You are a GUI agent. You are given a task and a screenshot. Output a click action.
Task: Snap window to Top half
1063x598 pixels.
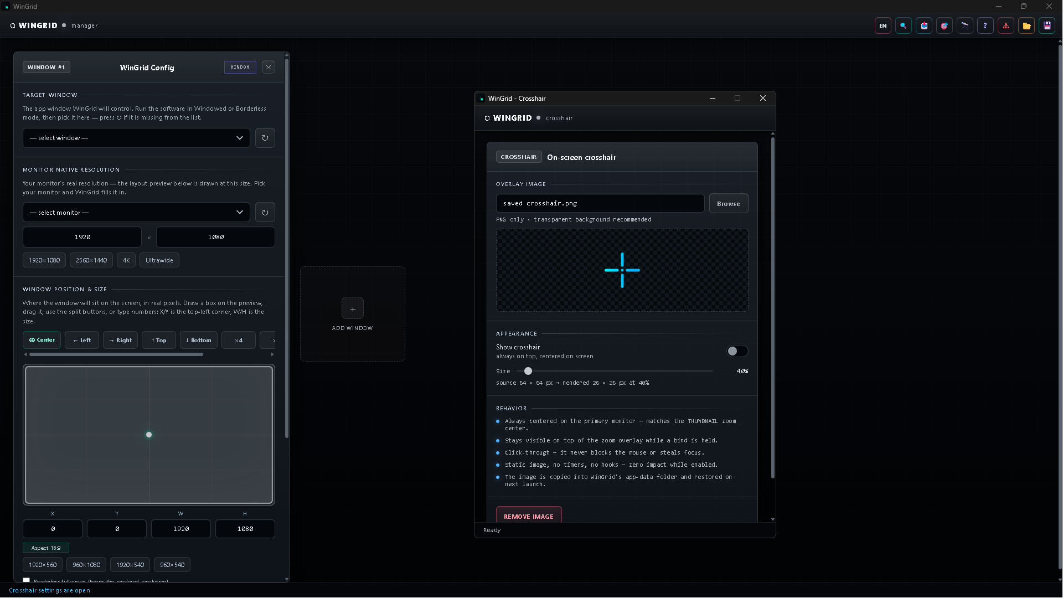[x=159, y=341]
